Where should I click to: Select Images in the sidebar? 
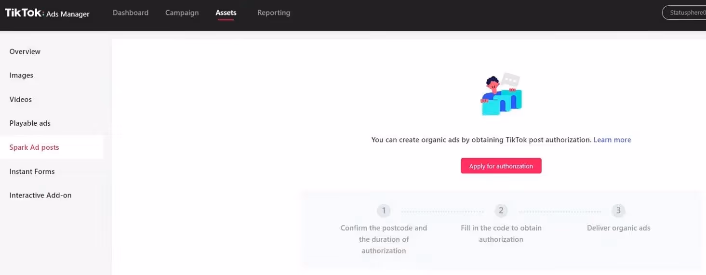pos(21,76)
